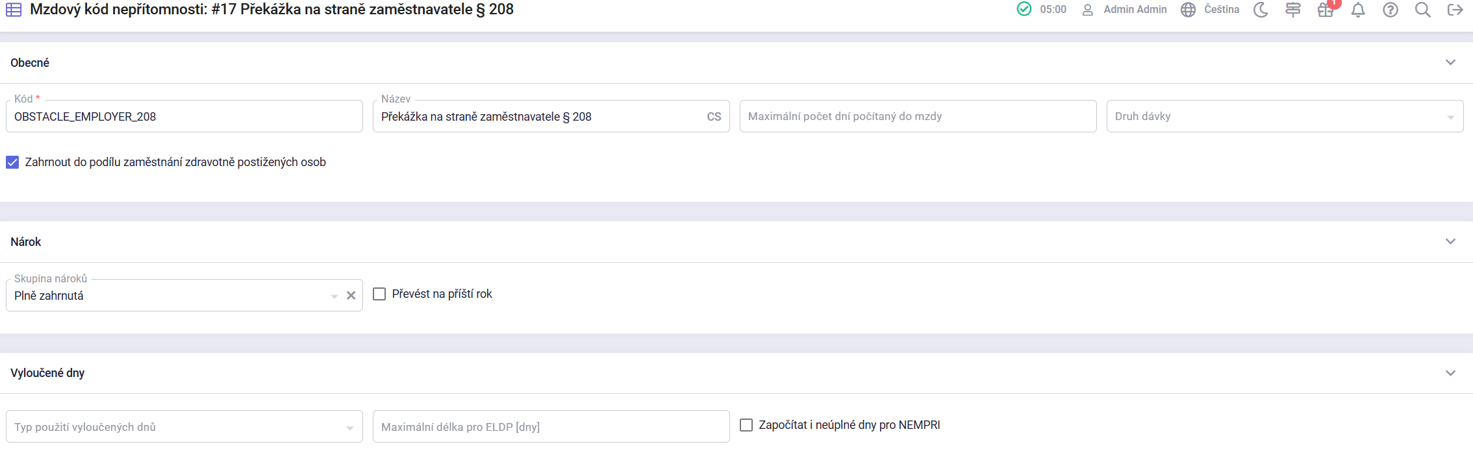Click the table list icon beside the title
Image resolution: width=1473 pixels, height=462 pixels.
[x=14, y=10]
